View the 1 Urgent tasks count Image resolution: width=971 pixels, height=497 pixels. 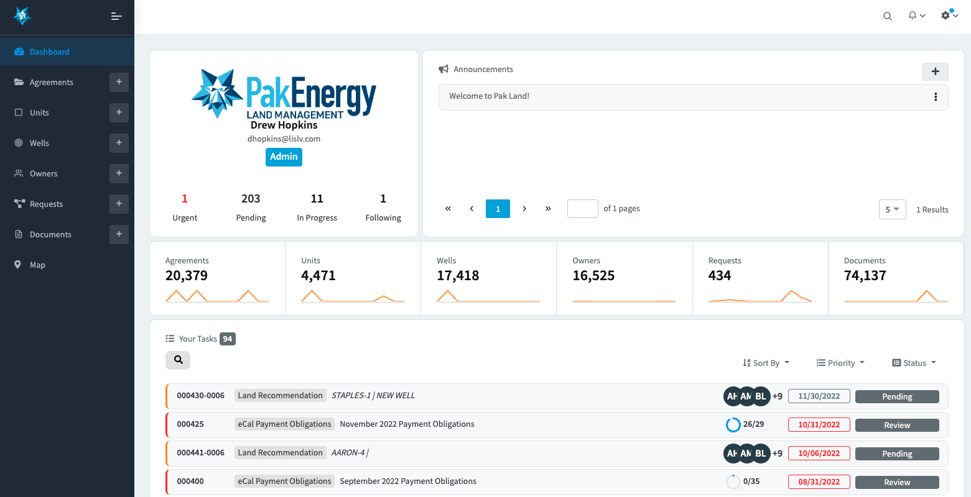pyautogui.click(x=185, y=207)
